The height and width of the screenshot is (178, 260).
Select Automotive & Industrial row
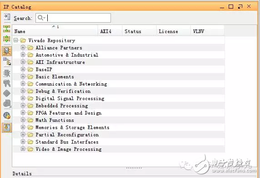pyautogui.click(x=119, y=55)
